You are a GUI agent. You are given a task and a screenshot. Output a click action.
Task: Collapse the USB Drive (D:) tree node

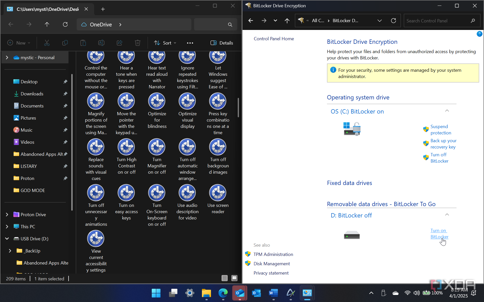pyautogui.click(x=7, y=239)
